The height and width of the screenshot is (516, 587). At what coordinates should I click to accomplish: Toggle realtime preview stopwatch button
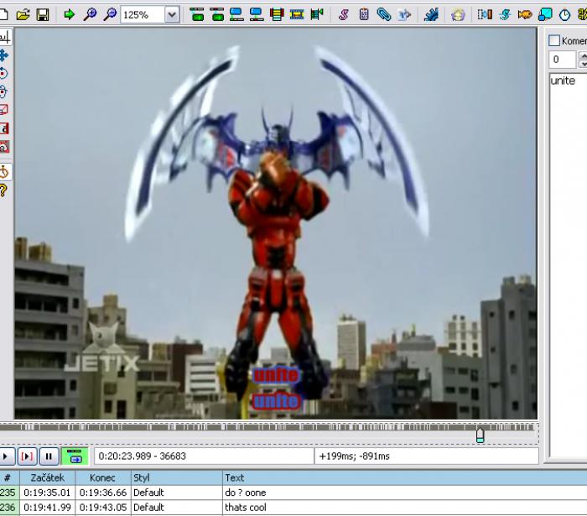(3, 172)
